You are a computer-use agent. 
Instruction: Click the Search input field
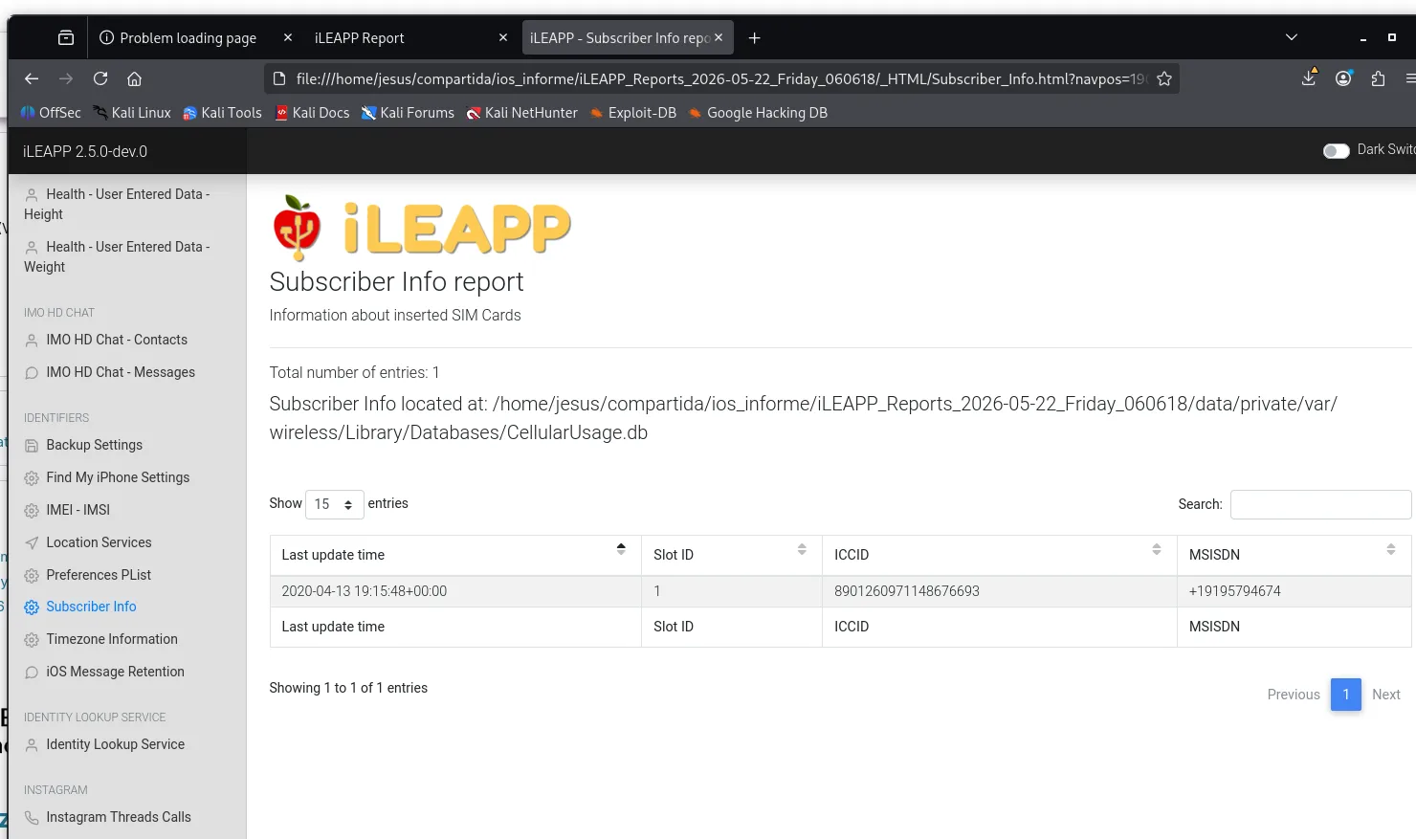point(1320,504)
